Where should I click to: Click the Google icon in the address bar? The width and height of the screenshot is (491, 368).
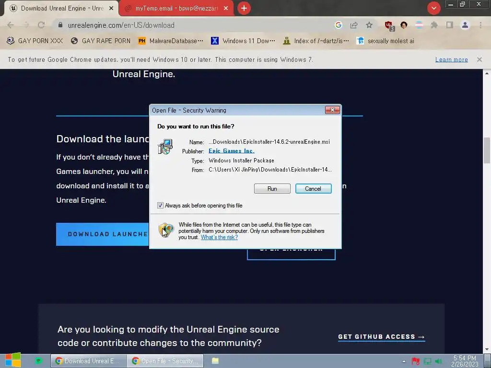pos(338,25)
